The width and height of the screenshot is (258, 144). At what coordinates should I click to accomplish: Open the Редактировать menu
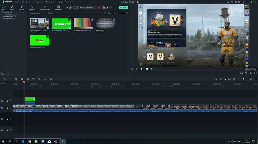[x=26, y=2]
